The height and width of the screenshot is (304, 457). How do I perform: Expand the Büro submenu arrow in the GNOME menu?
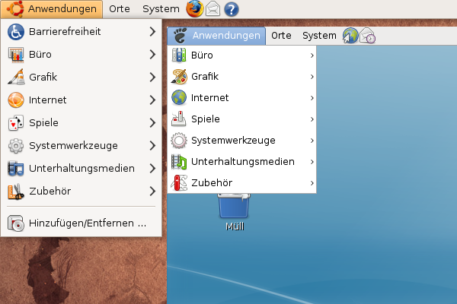(312, 55)
